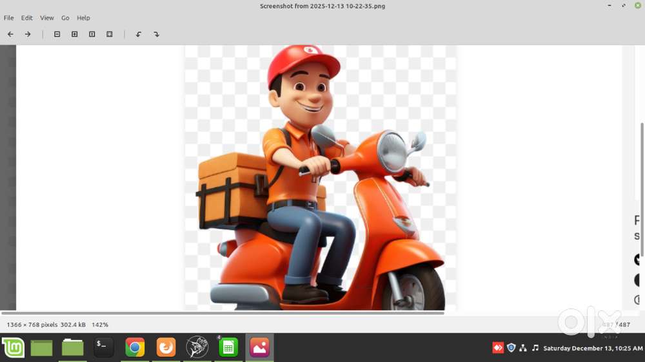Switch to Google Chrome in taskbar
The height and width of the screenshot is (362, 645).
pos(135,348)
